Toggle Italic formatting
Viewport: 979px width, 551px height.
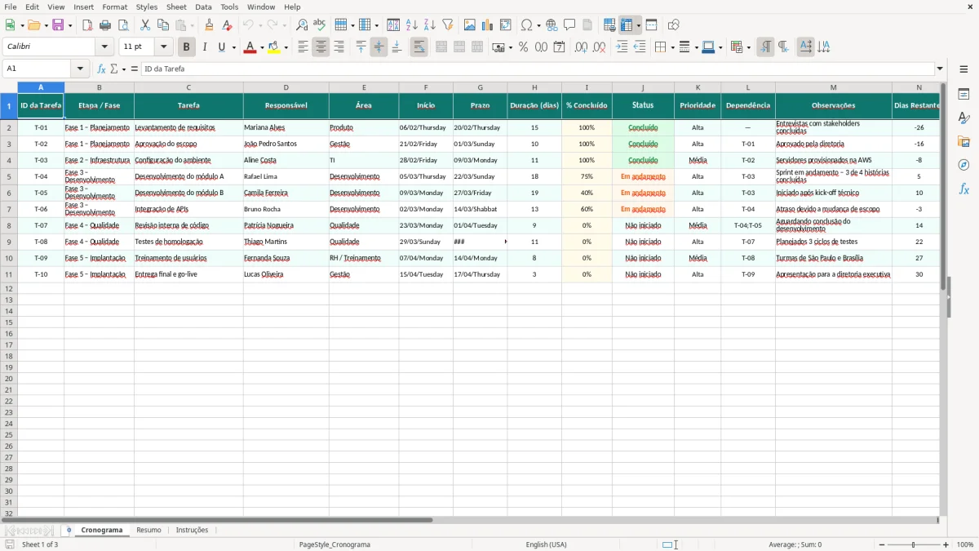pyautogui.click(x=205, y=47)
